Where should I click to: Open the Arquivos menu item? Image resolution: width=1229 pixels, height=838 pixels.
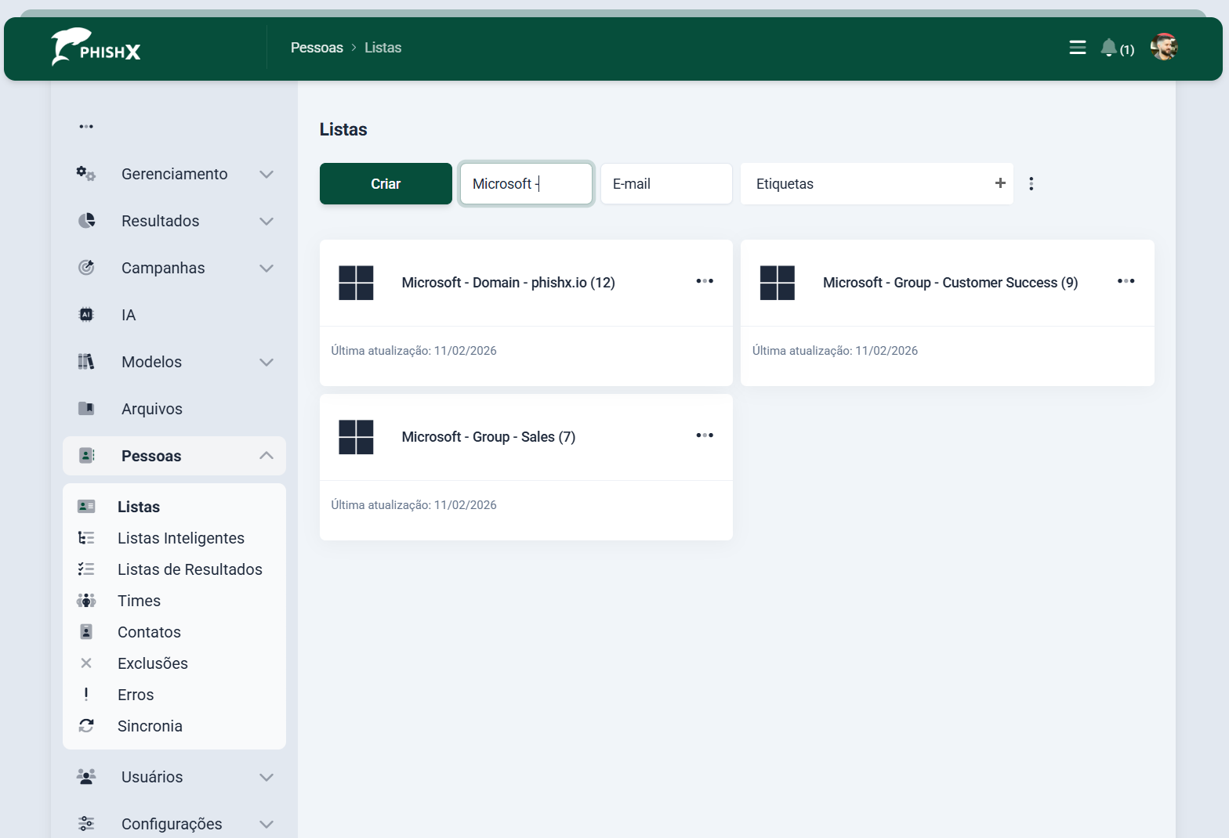tap(174, 409)
